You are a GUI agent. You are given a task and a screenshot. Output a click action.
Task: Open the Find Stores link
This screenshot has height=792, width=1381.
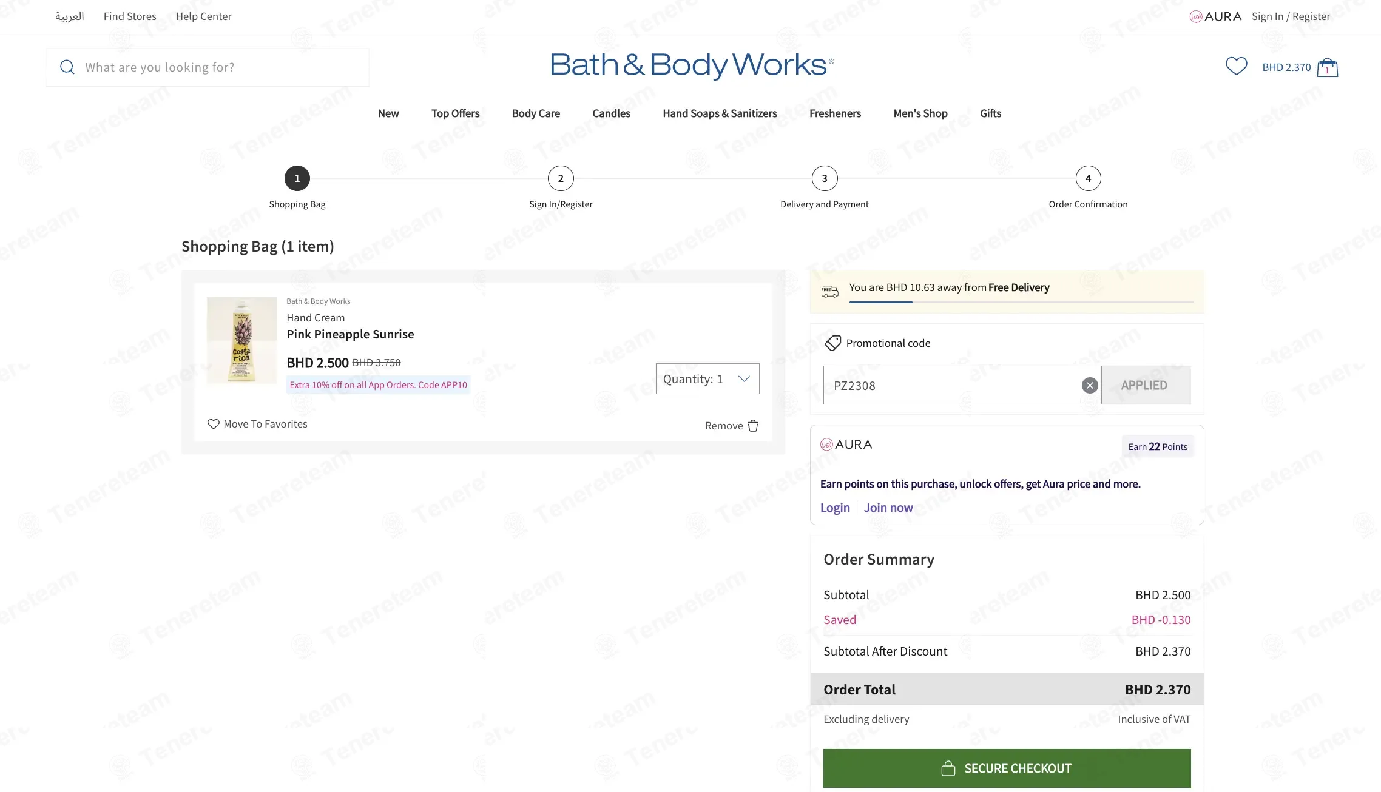coord(130,16)
